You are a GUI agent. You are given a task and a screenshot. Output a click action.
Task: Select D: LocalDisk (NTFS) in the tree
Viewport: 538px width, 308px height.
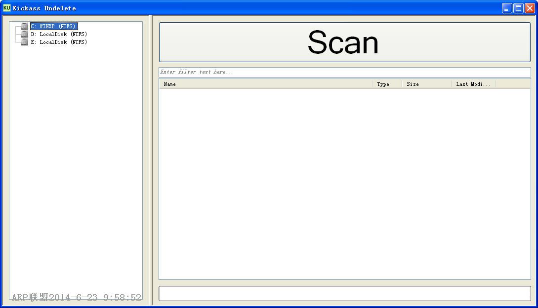pos(58,34)
